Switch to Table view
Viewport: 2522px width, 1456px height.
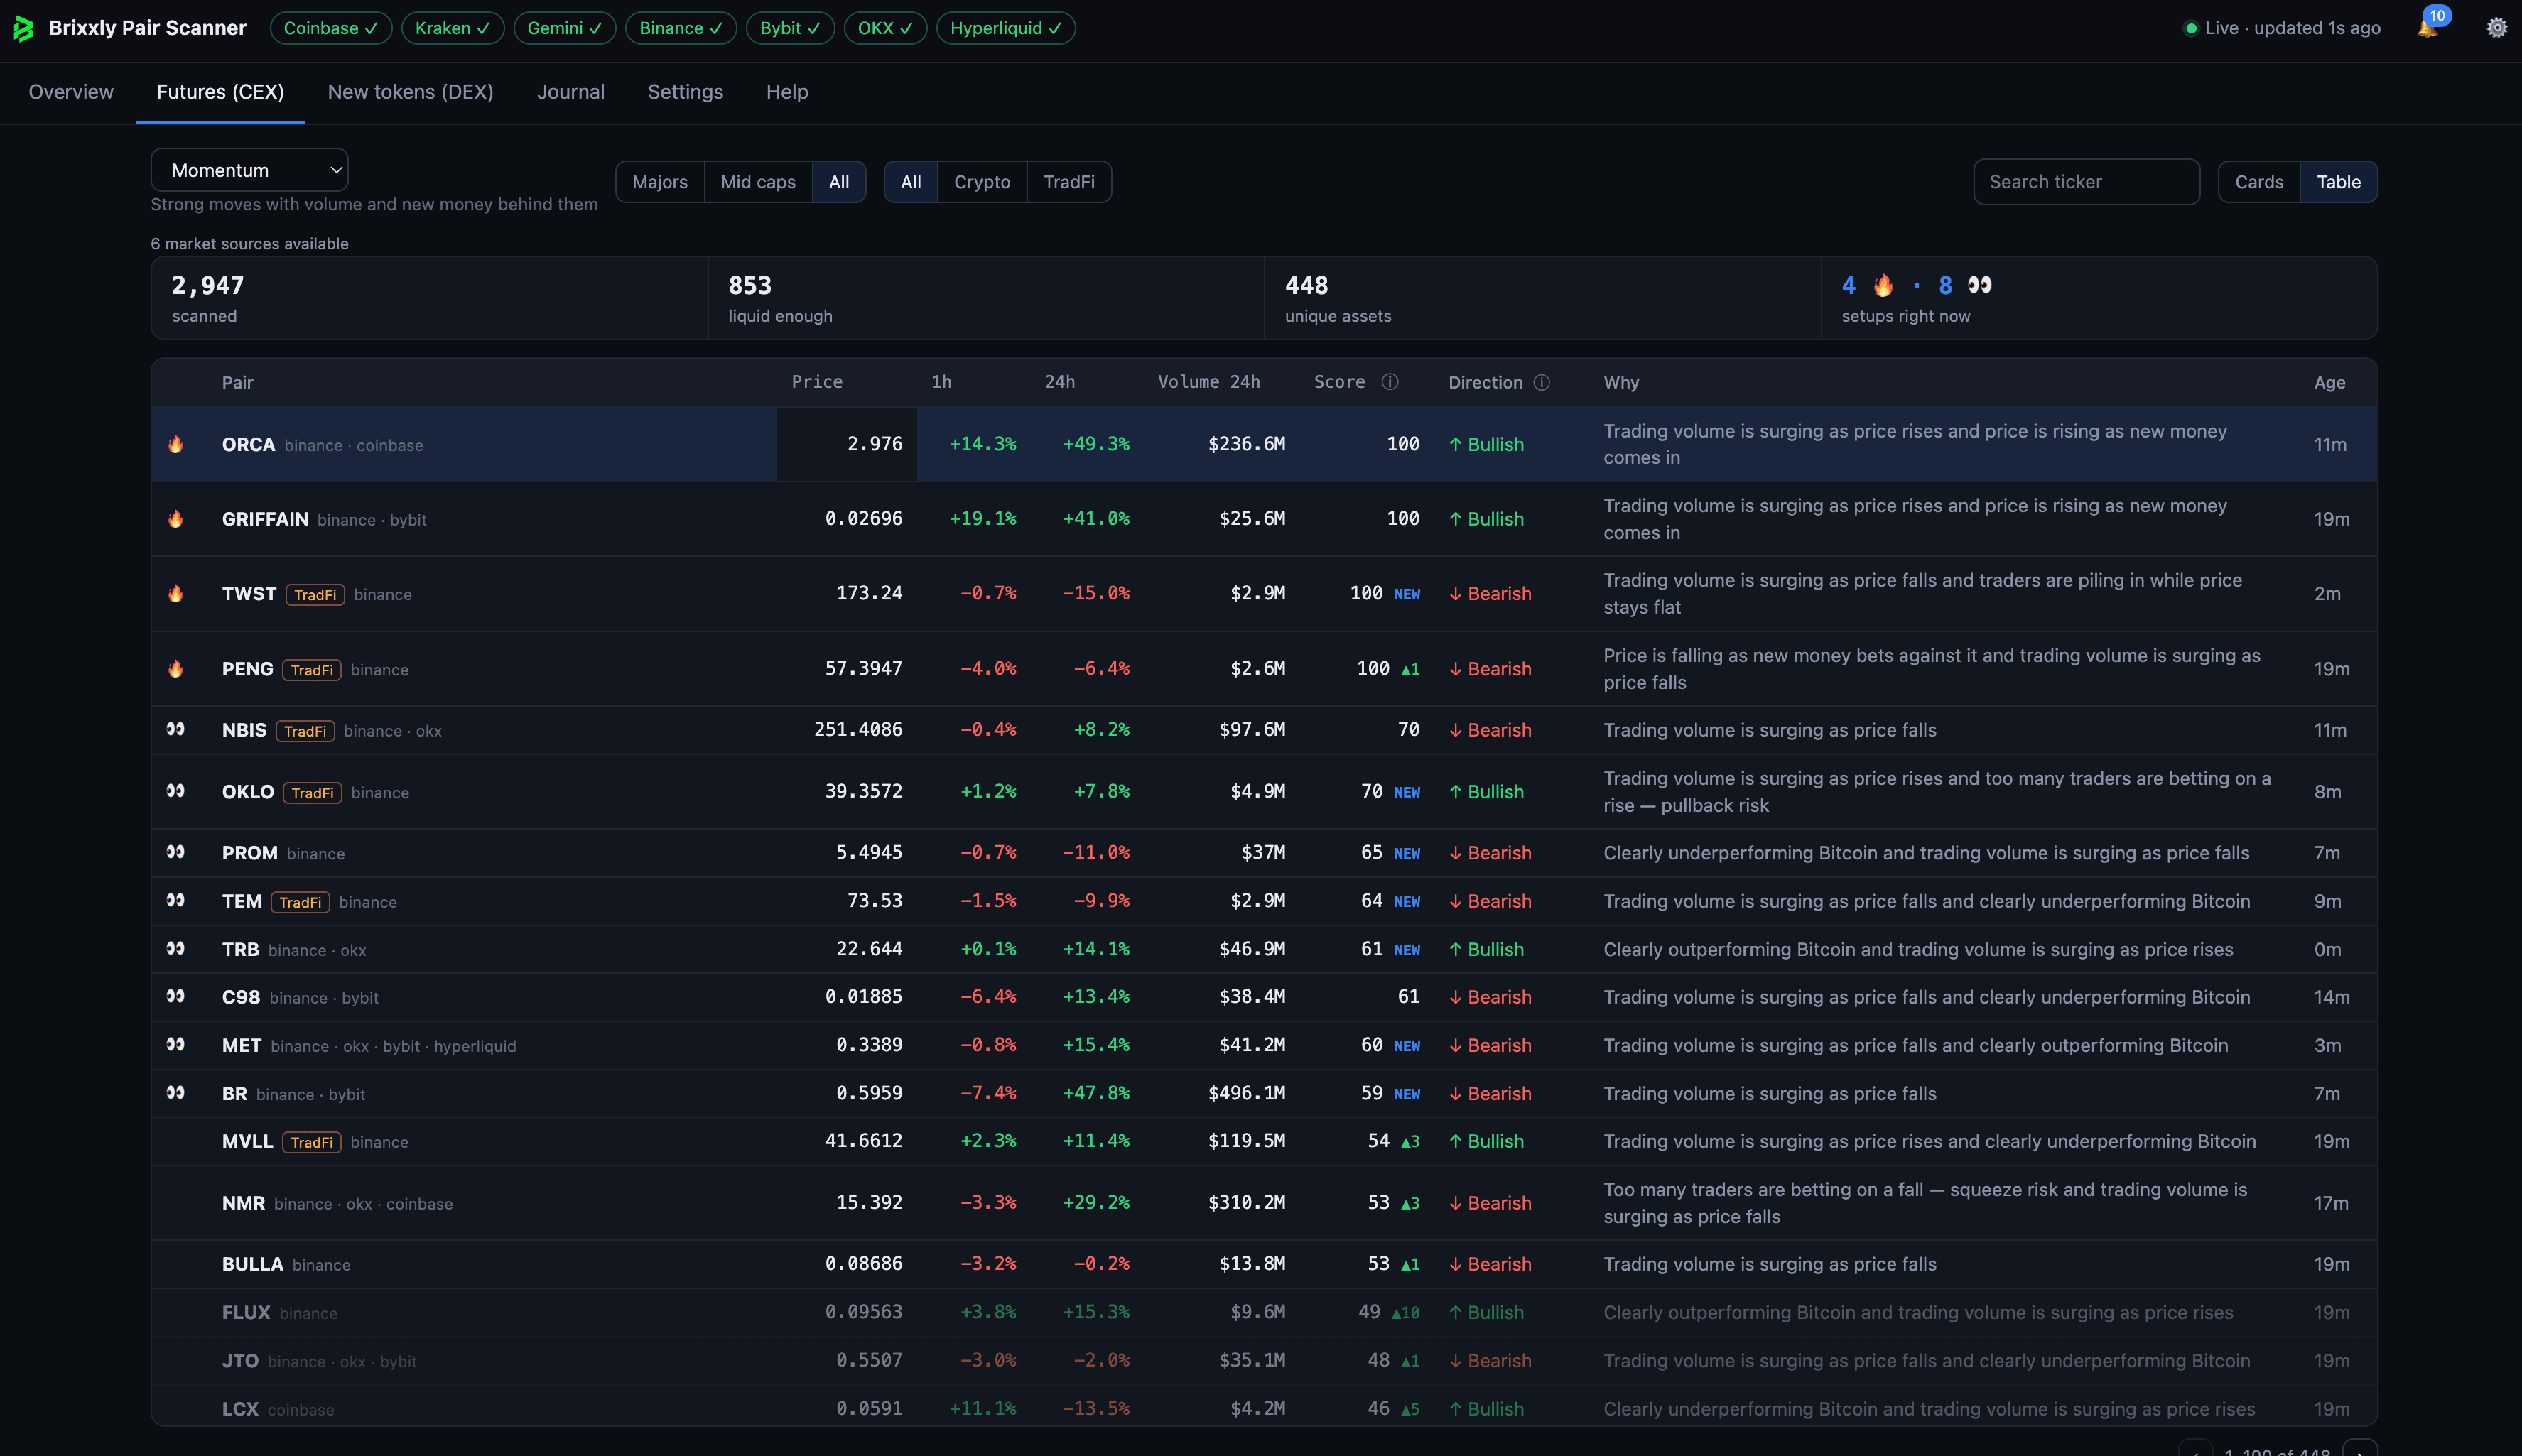[2338, 182]
